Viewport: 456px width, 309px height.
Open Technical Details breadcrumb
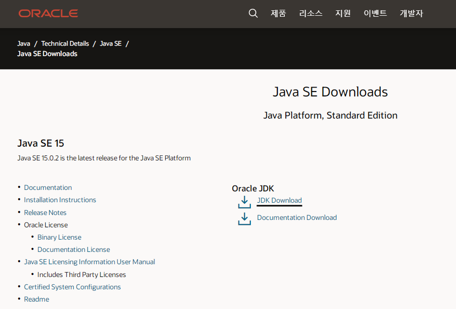65,44
